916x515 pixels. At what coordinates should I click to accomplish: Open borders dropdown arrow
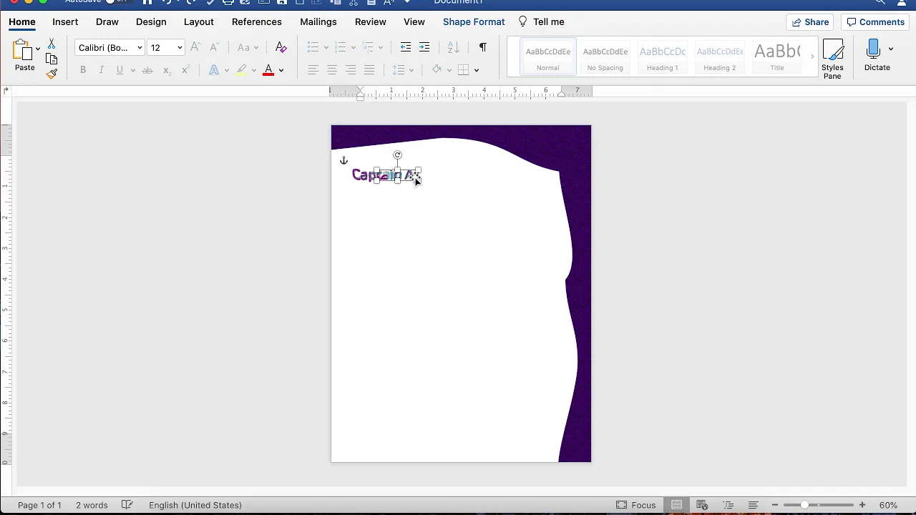tap(477, 70)
